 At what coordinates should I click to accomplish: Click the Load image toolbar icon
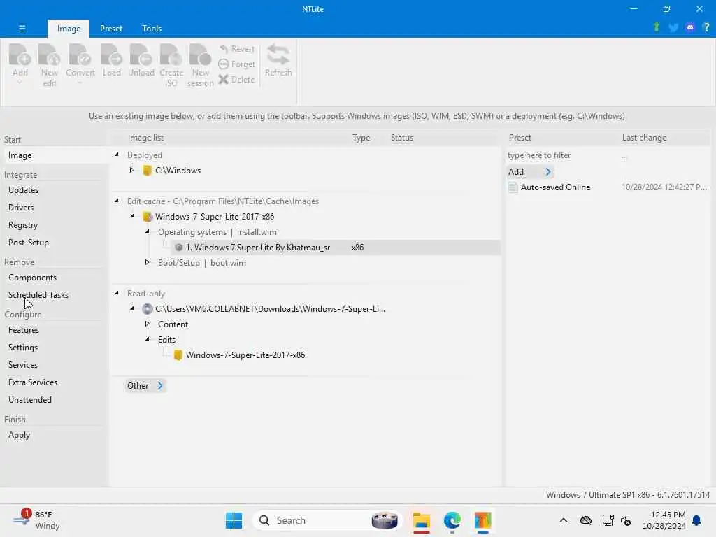[x=111, y=60]
